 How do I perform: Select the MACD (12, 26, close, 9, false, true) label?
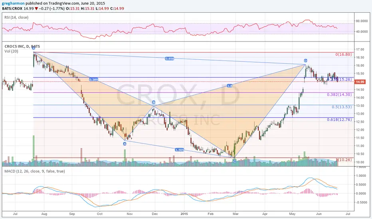point(35,171)
